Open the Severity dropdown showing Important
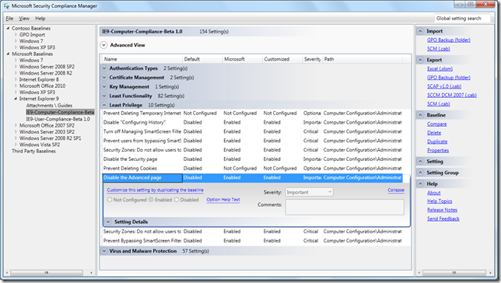 (309, 192)
